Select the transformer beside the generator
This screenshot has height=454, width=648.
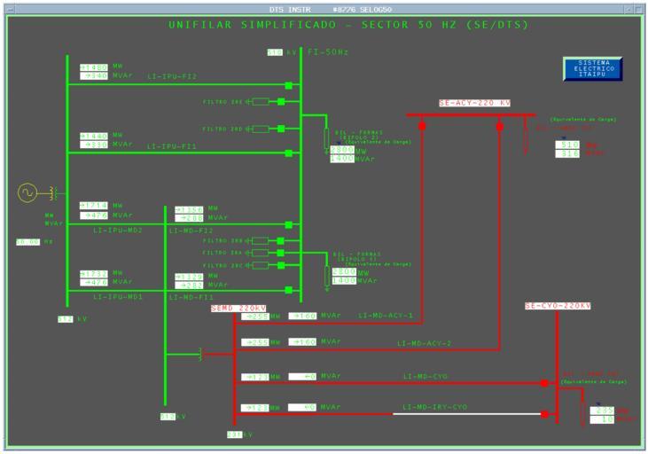pyautogui.click(x=55, y=192)
